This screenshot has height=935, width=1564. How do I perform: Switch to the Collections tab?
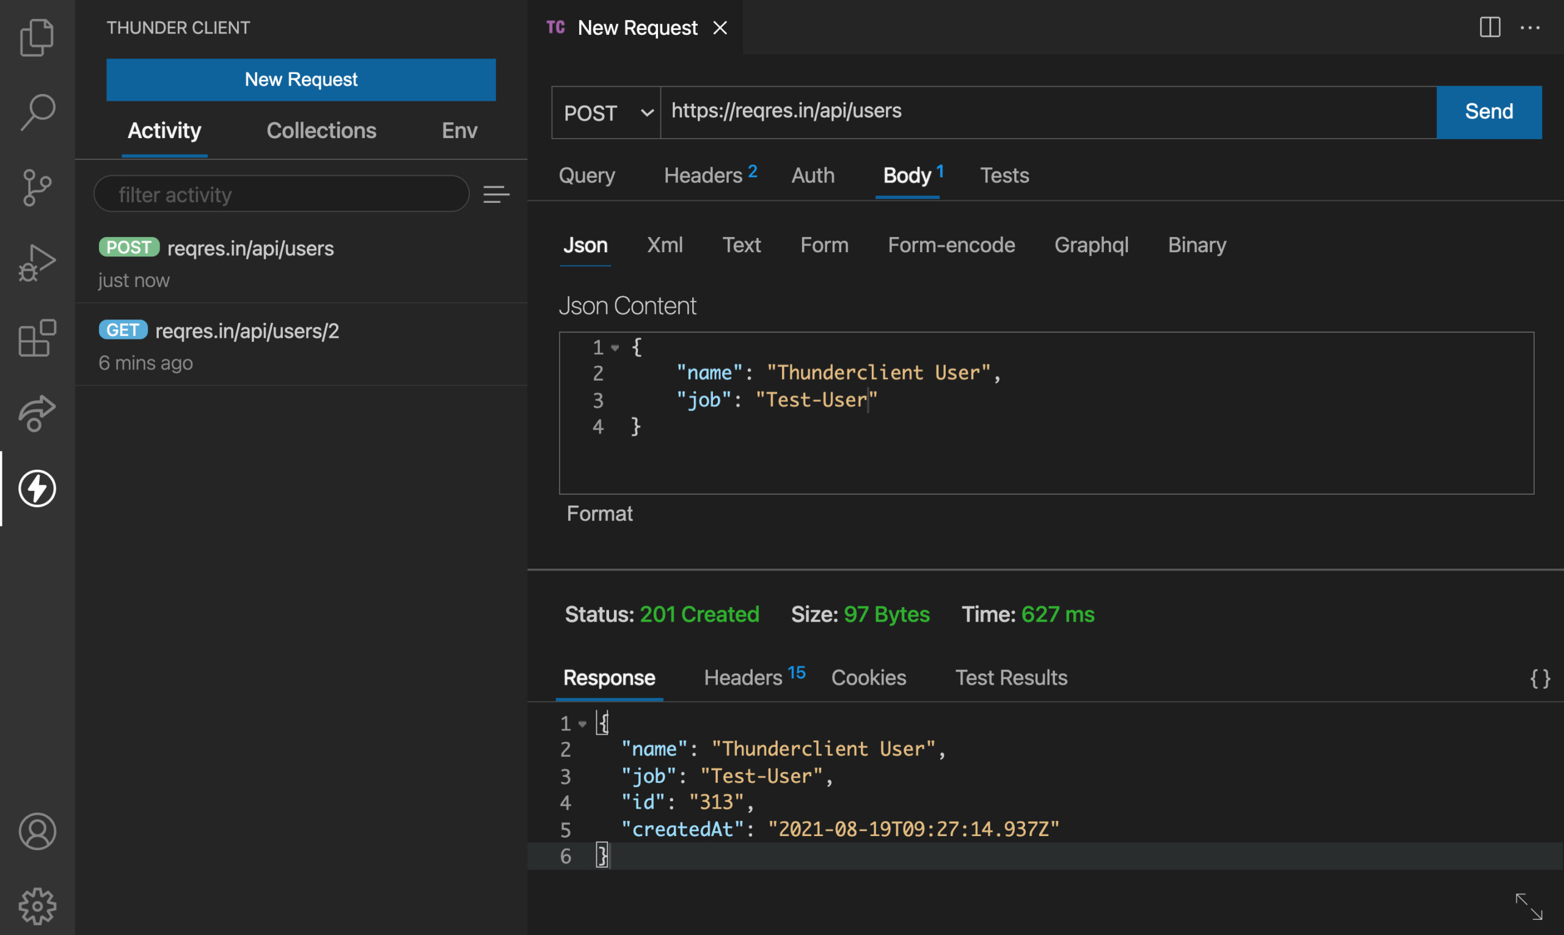(x=322, y=131)
